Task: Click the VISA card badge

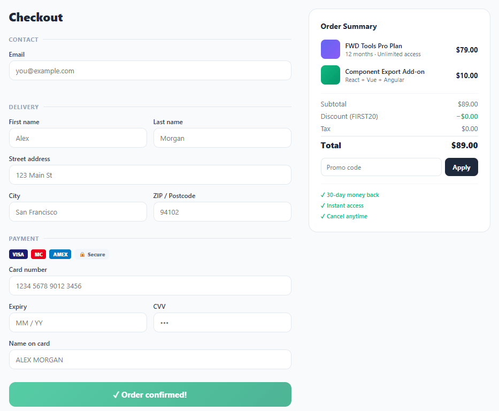Action: coord(19,254)
